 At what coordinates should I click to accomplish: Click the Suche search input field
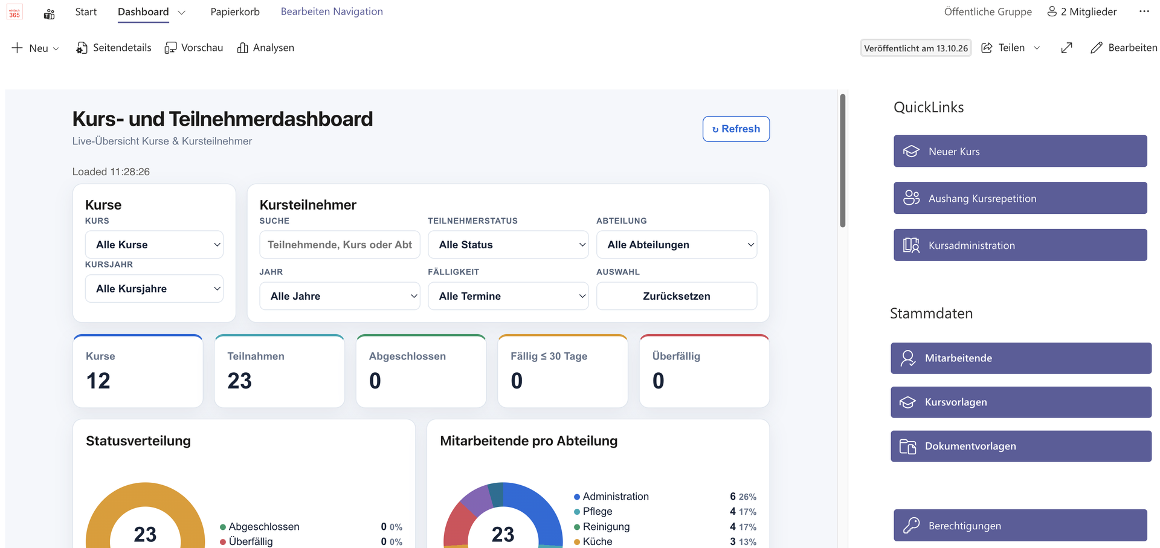[340, 245]
